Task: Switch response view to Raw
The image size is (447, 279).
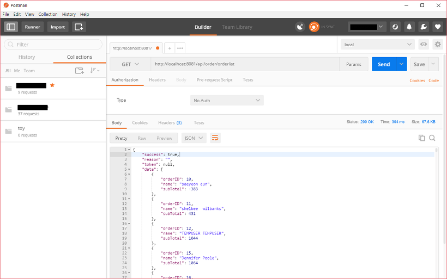Action: point(142,138)
